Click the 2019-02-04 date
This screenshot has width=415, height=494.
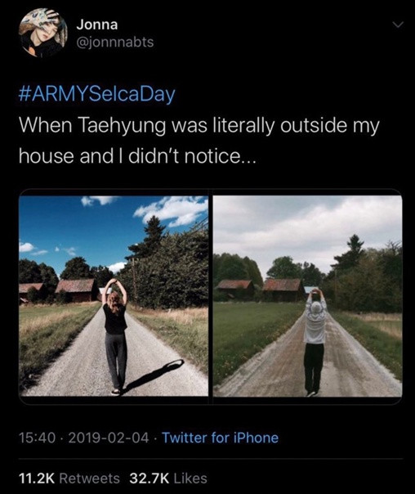point(109,438)
